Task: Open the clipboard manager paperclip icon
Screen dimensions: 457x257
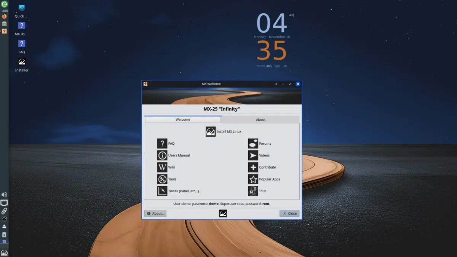Action: (4, 211)
